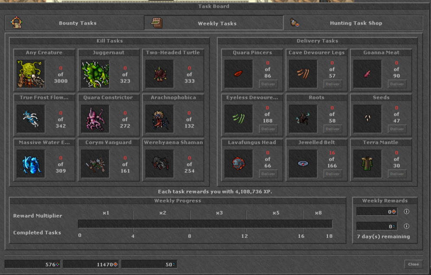Deliver Seeds
Screen dimensions: 431x275
pyautogui.click(x=397, y=129)
